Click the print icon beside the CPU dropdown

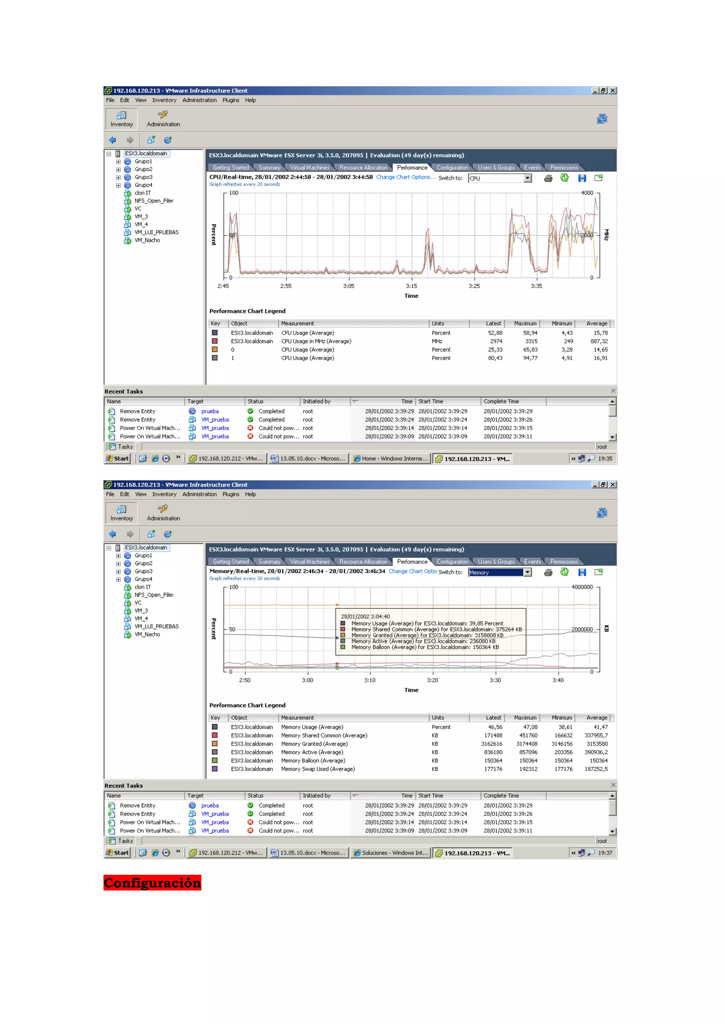pyautogui.click(x=548, y=179)
